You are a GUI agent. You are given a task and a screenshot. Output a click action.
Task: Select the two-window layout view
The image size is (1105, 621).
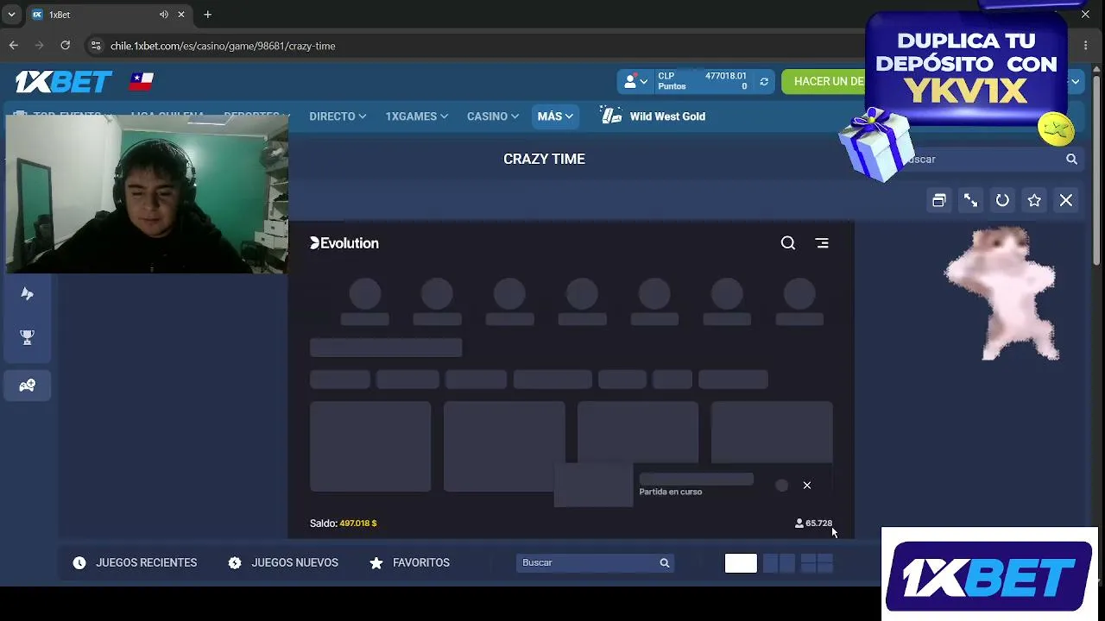780,563
